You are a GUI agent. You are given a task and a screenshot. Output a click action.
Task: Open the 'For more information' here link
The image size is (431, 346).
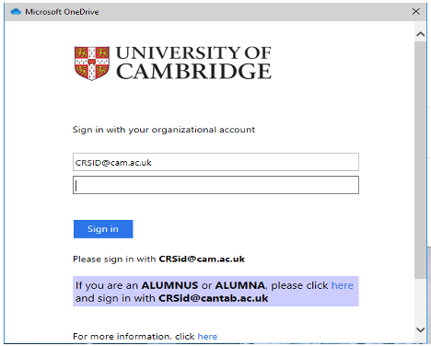click(207, 337)
